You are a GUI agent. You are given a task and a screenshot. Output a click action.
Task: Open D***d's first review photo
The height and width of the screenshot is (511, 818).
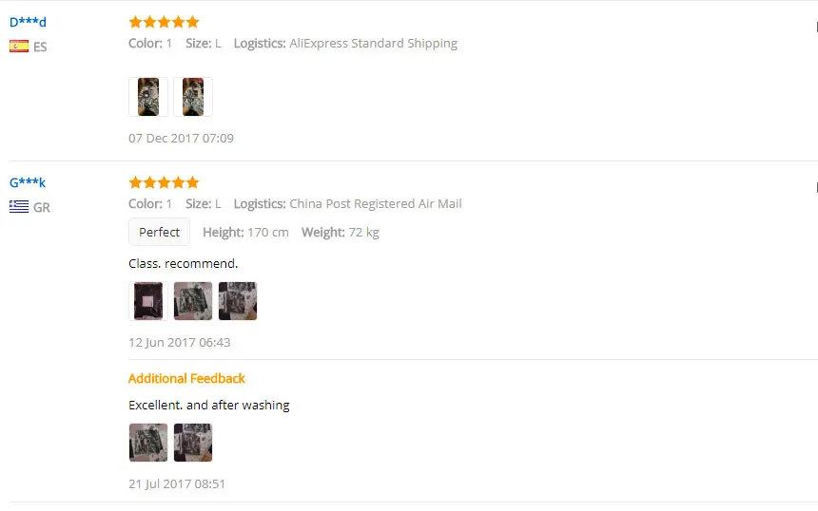(x=148, y=97)
